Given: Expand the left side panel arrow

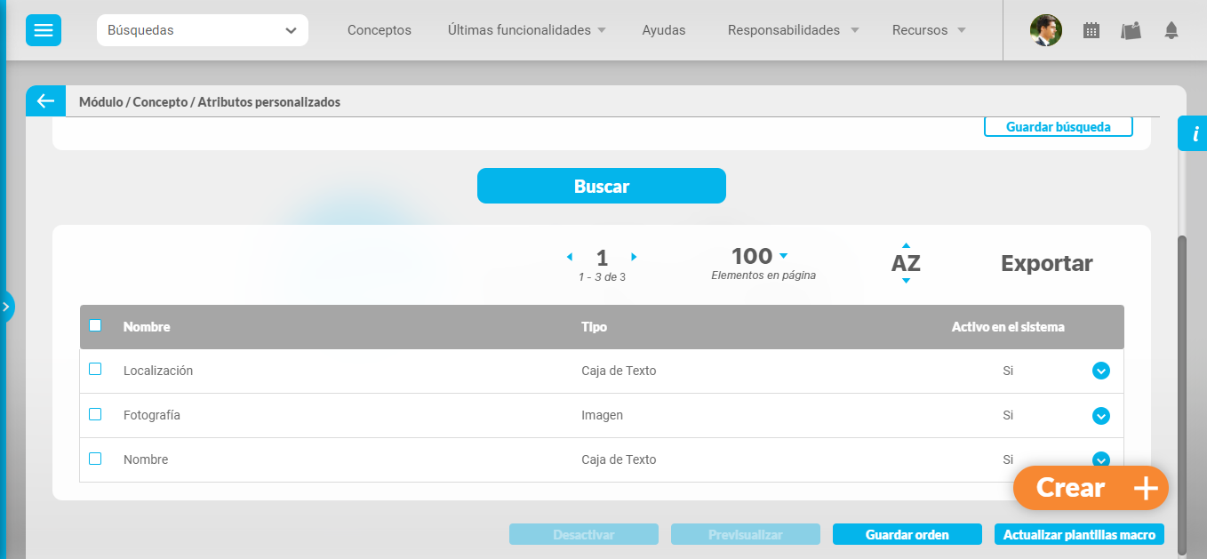Looking at the screenshot, I should [x=6, y=307].
